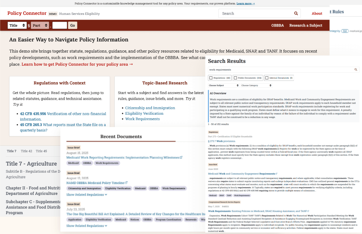The width and height of the screenshot is (362, 234).
Task: Expand Show Related Regulations under NAMD timeline
Action: (x=87, y=195)
